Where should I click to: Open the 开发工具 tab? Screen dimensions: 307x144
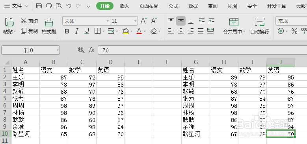click(x=276, y=6)
